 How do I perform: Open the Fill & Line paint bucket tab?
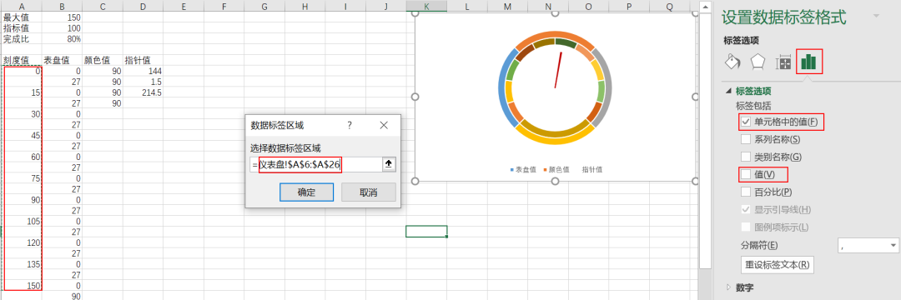tap(732, 62)
